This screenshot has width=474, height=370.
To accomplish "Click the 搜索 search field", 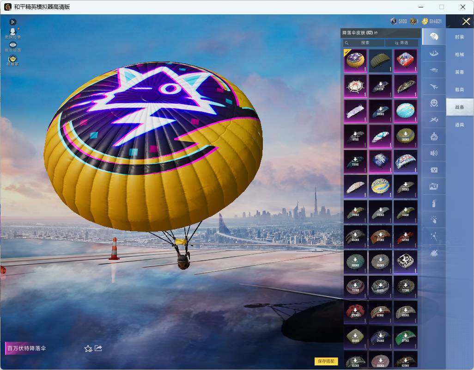I will click(364, 43).
